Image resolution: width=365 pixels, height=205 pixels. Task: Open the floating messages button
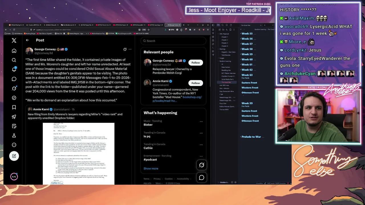[x=202, y=178]
